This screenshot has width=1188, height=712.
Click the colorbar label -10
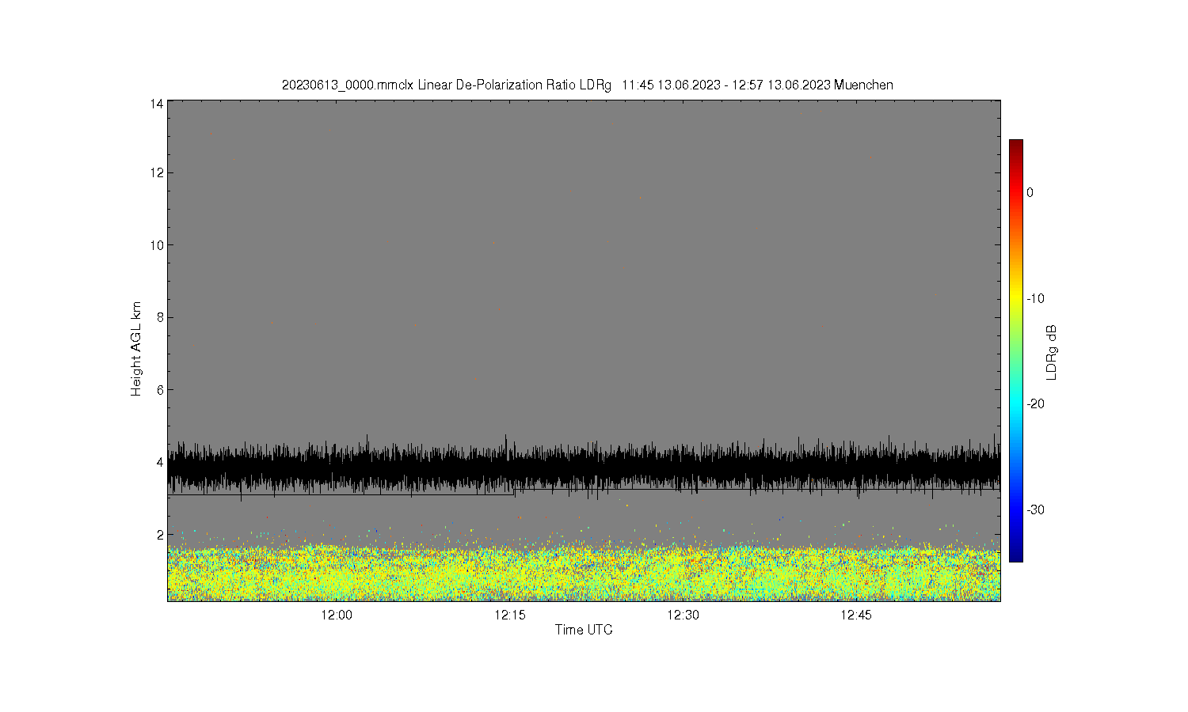coord(1035,298)
